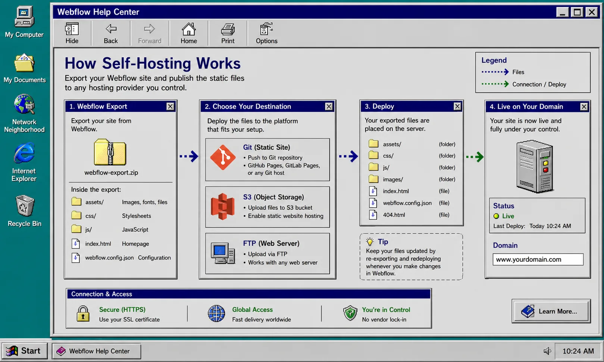Viewport: 604px width, 362px height.
Task: Click css/ row in Deploy panel
Action: coord(412,156)
